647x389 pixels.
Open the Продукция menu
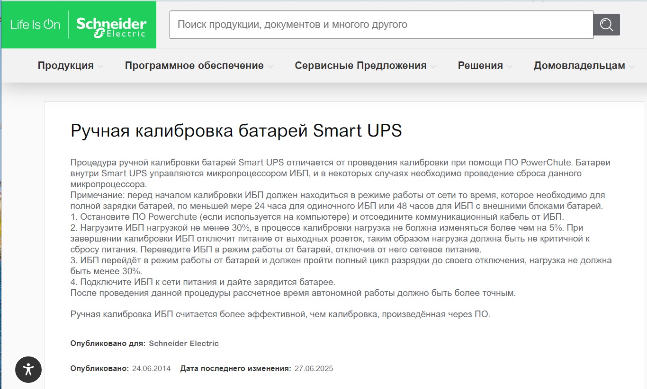pyautogui.click(x=66, y=66)
